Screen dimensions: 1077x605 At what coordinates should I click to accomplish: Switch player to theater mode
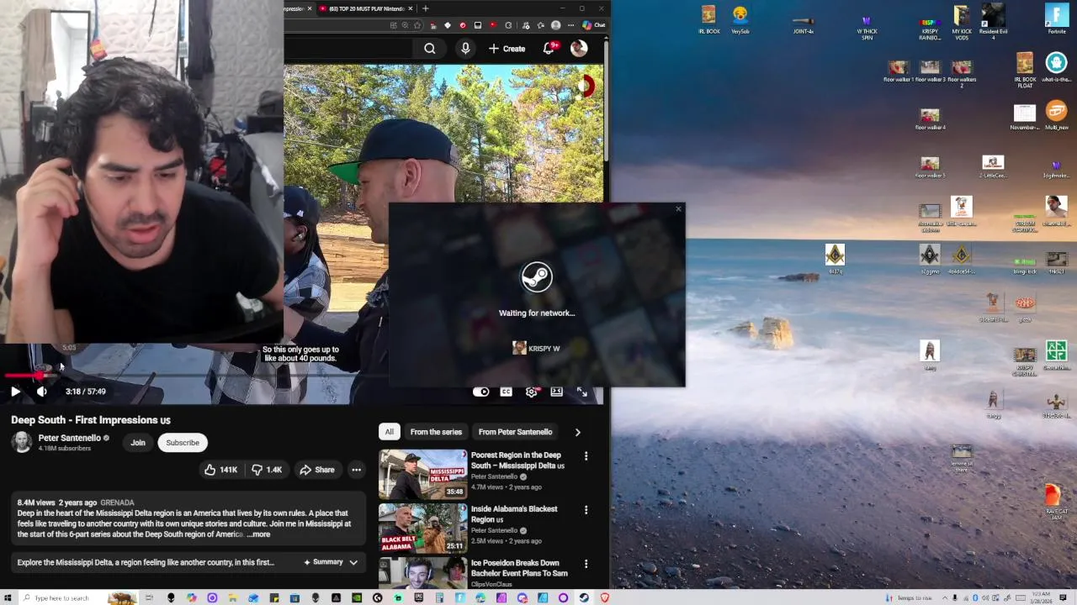click(556, 392)
